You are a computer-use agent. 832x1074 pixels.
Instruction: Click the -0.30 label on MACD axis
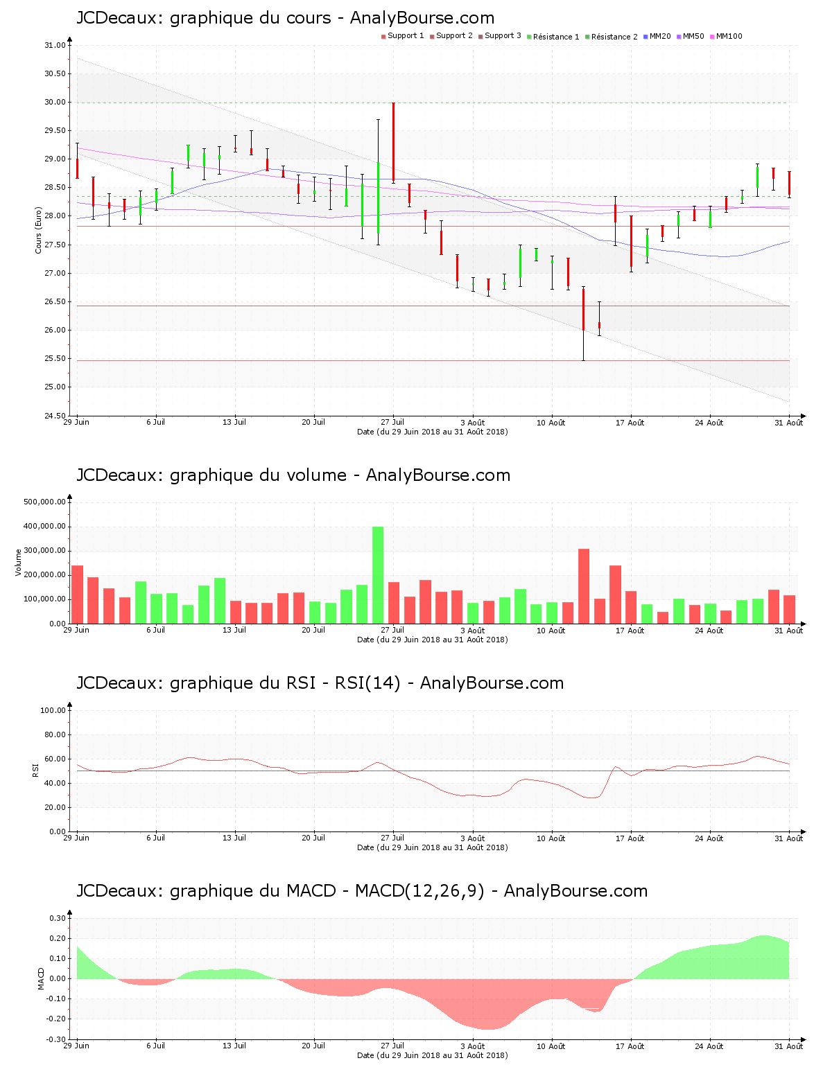57,1039
